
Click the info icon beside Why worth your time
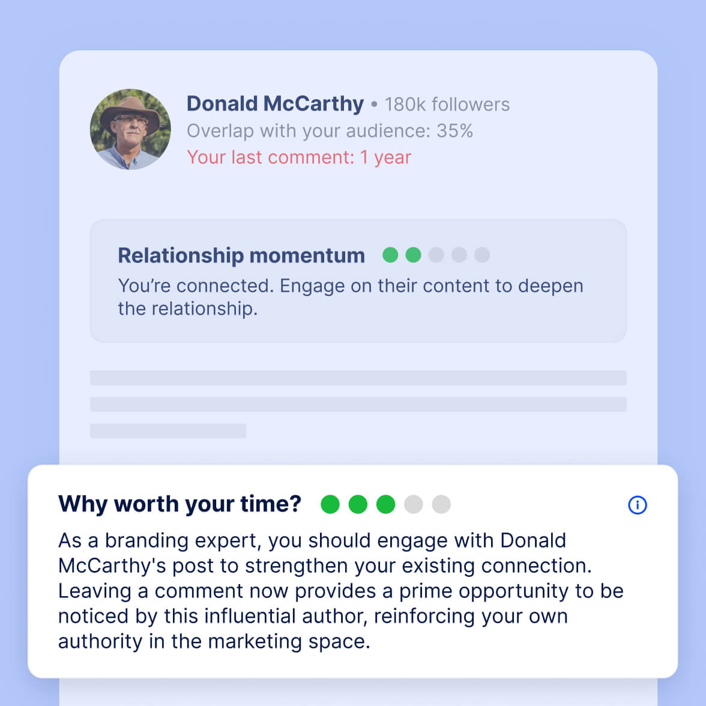(x=637, y=505)
